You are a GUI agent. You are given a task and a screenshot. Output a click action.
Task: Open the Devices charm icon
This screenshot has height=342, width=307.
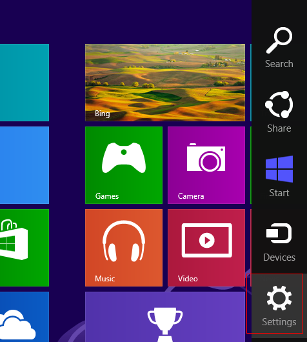tap(279, 233)
